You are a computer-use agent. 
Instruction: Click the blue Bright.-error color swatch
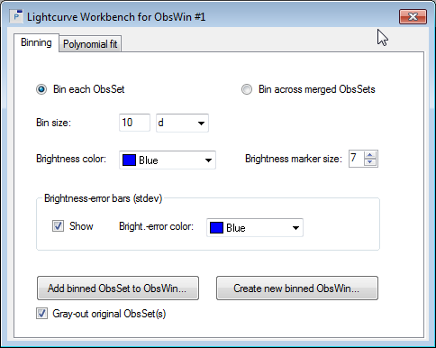[216, 227]
